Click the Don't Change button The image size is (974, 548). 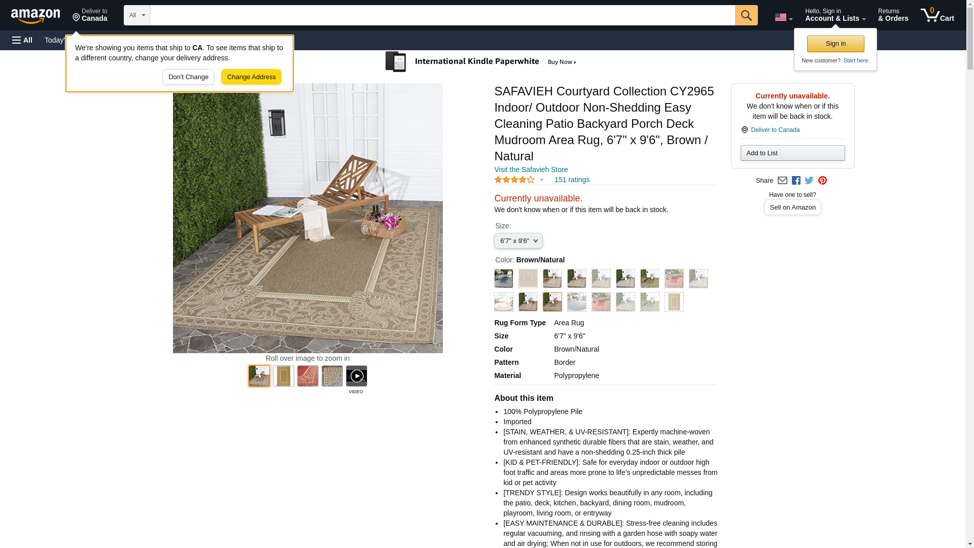188,77
